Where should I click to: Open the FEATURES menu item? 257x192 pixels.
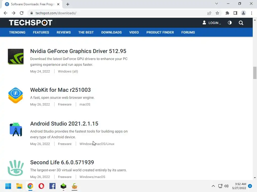[41, 32]
